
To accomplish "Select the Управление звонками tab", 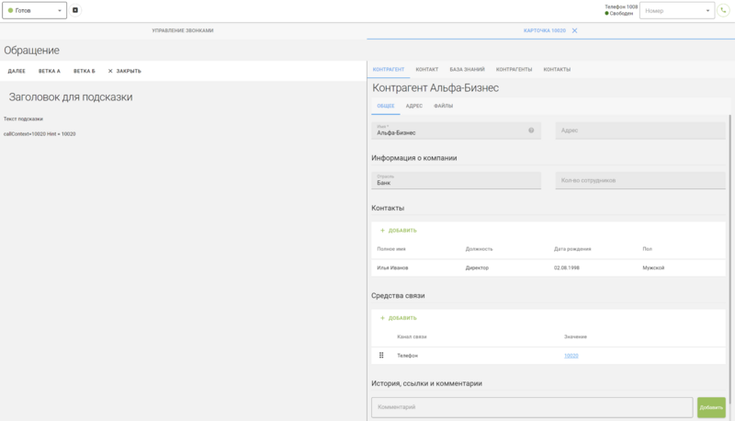I will (x=183, y=30).
